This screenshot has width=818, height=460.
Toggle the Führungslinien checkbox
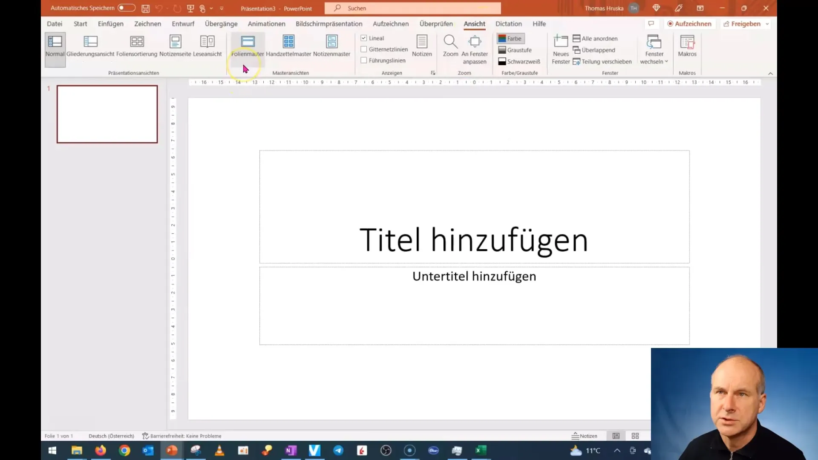[x=363, y=60]
